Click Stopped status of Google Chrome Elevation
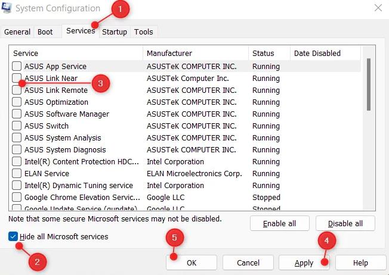 click(266, 197)
